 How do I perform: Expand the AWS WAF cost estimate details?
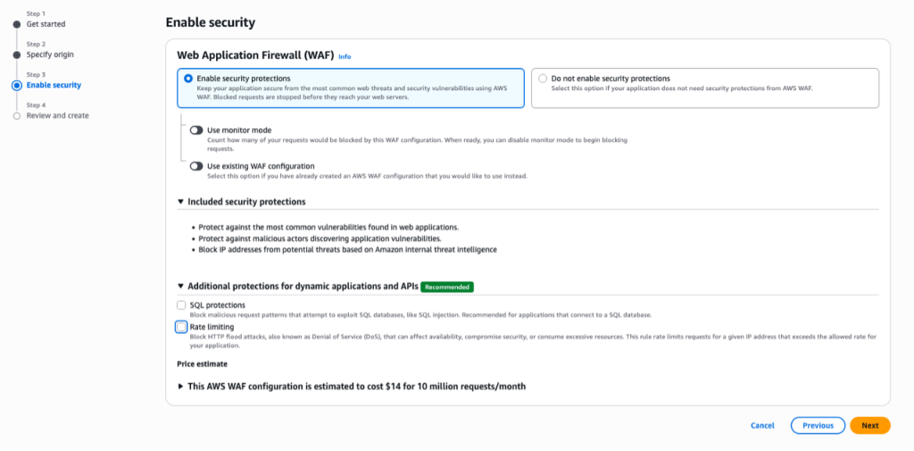181,387
